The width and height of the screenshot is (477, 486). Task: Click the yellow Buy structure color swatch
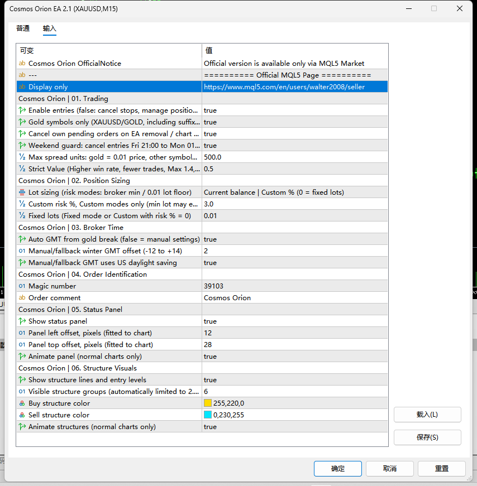coord(208,403)
